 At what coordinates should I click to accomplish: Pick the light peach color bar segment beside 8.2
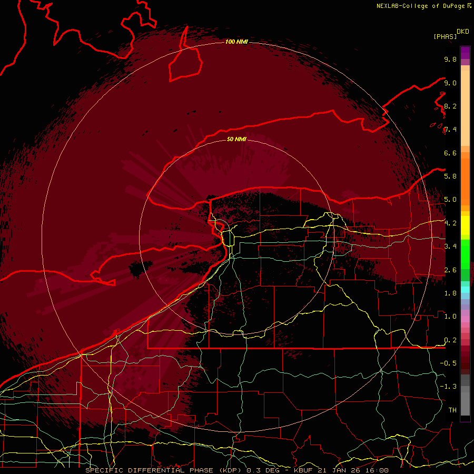pos(465,108)
